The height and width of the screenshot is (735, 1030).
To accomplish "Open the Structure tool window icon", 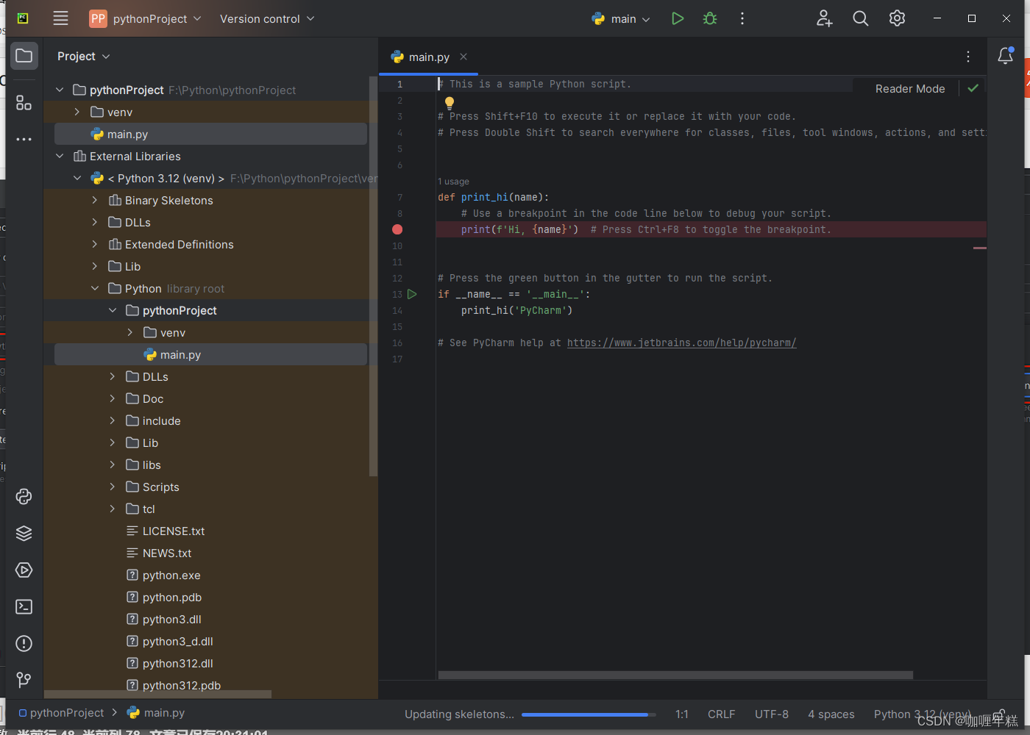I will 24,103.
